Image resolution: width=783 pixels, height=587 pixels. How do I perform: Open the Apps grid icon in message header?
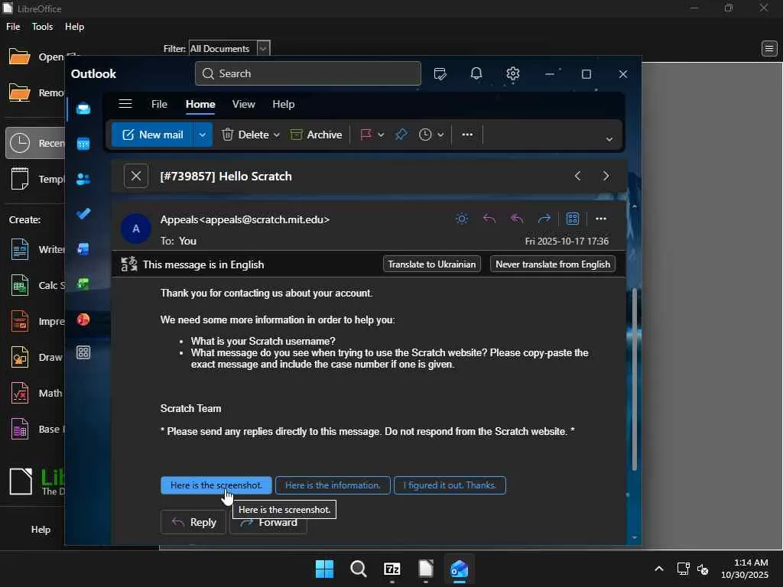(572, 219)
